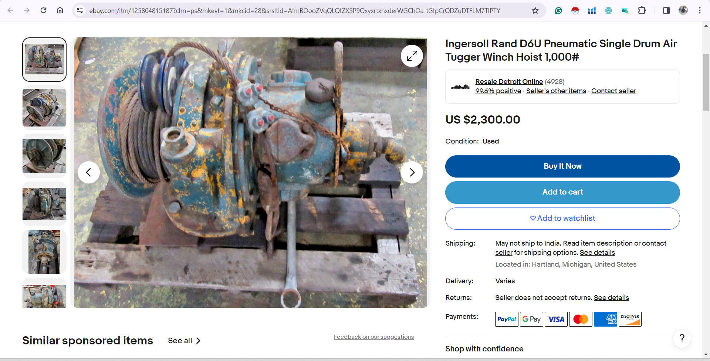Click Contact seller link
The width and height of the screenshot is (710, 361).
(x=613, y=91)
